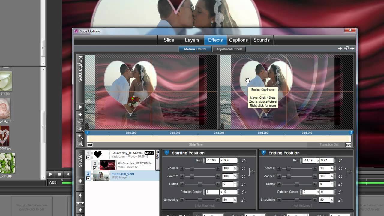Viewport: 384px width, 216px height.
Task: Reset Starting Position Rotate value
Action: (244, 184)
